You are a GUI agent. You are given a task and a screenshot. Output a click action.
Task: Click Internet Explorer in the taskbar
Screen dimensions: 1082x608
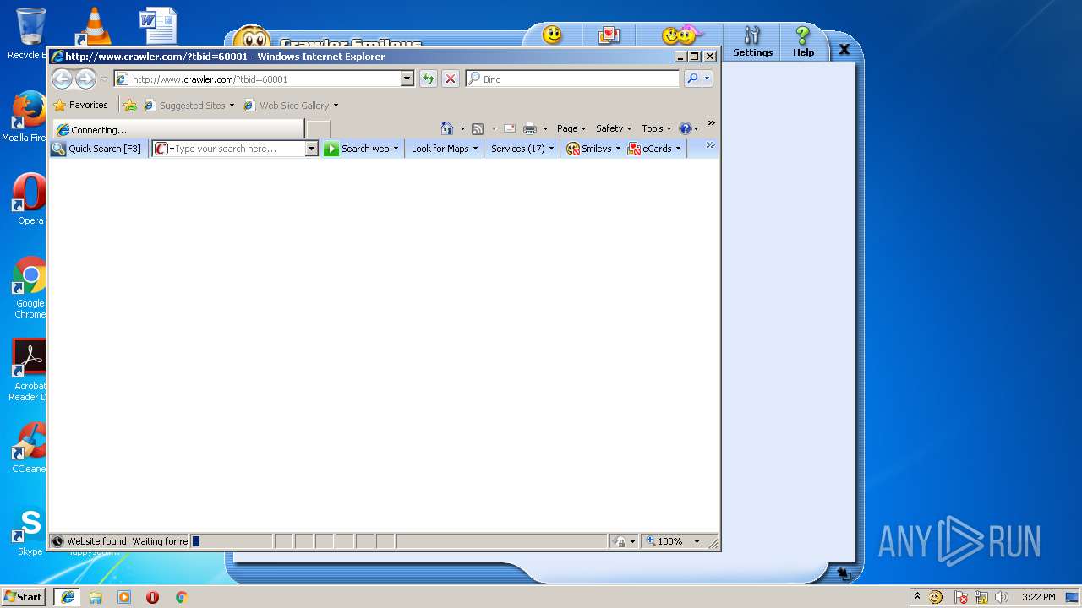coord(67,596)
